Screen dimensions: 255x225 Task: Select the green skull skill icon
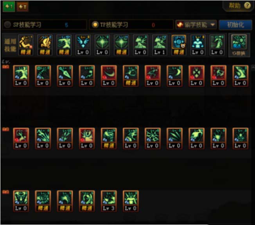196,139
